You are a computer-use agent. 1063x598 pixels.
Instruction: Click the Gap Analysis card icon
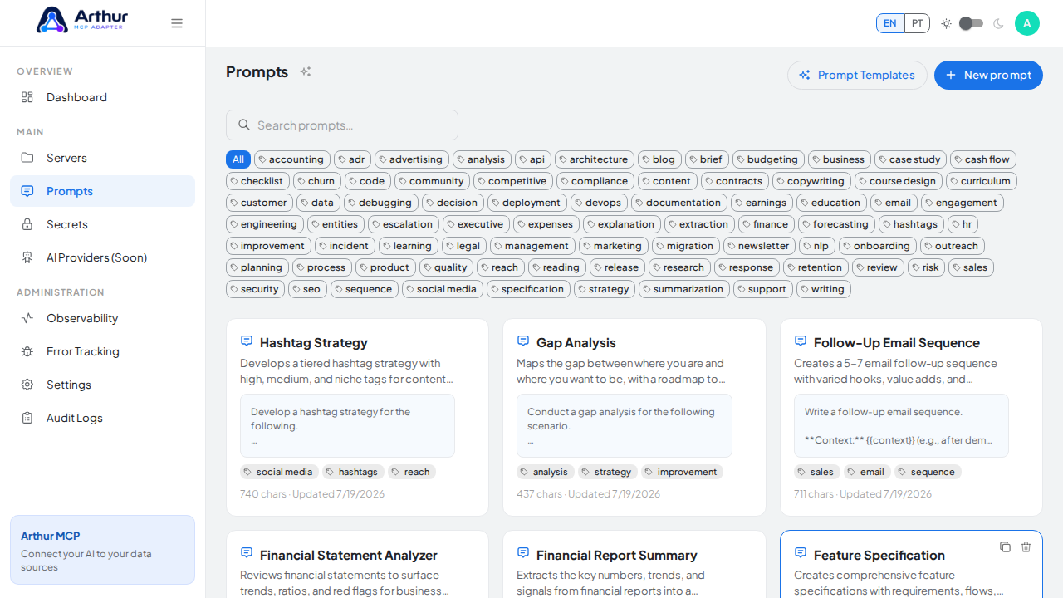[523, 341]
